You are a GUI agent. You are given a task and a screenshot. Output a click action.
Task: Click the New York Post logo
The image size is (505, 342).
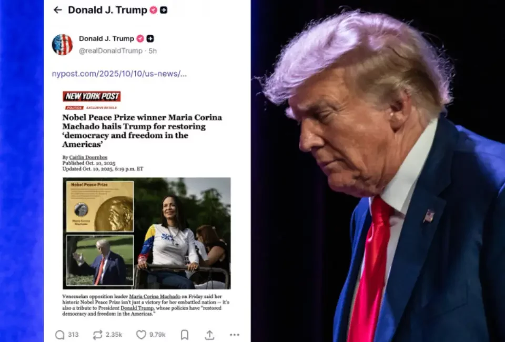[x=92, y=96]
